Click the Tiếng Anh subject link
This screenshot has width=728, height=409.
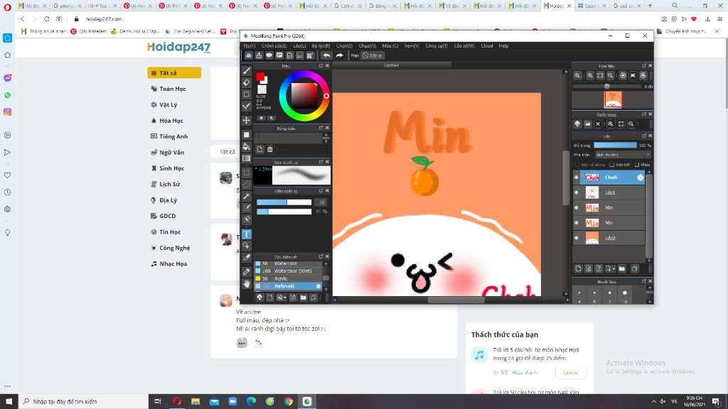coord(173,136)
